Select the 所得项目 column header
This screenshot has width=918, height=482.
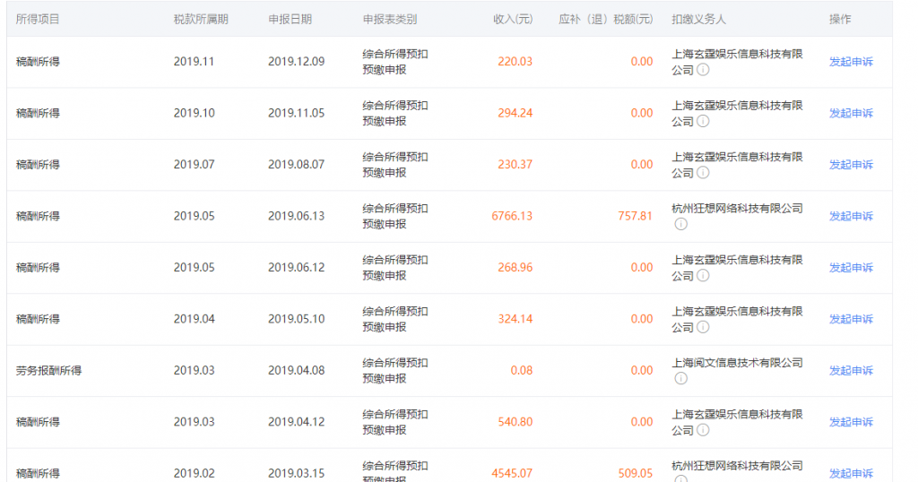click(x=38, y=20)
